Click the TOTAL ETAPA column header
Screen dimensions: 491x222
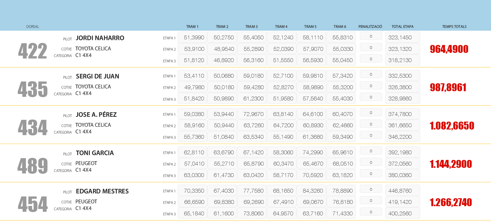(x=402, y=27)
